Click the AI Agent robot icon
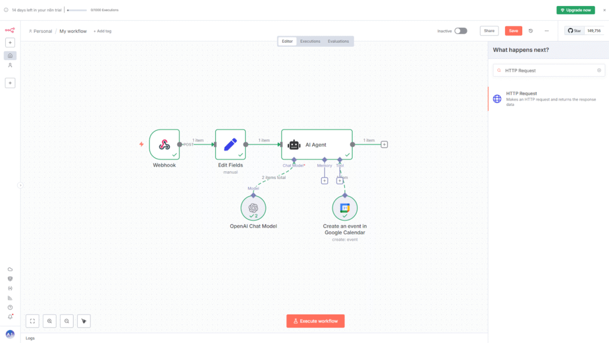 coord(294,144)
